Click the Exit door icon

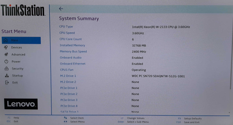[x=7, y=82]
